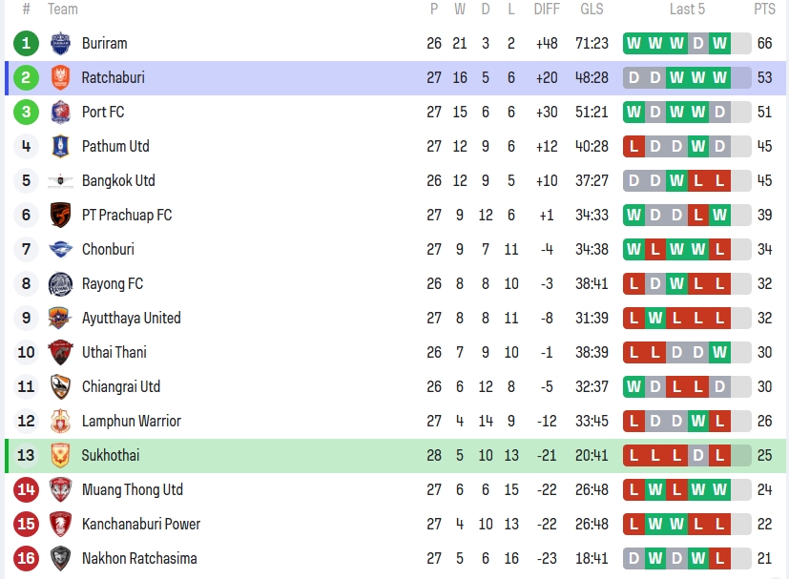
Task: Sort table by PTS column header
Action: pos(764,10)
